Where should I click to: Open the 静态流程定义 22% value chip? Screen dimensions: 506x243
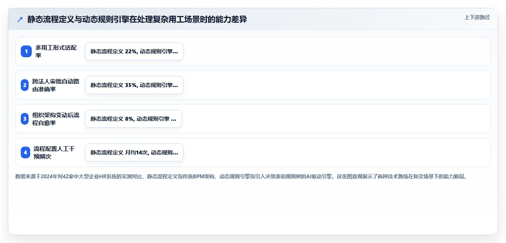click(x=134, y=51)
